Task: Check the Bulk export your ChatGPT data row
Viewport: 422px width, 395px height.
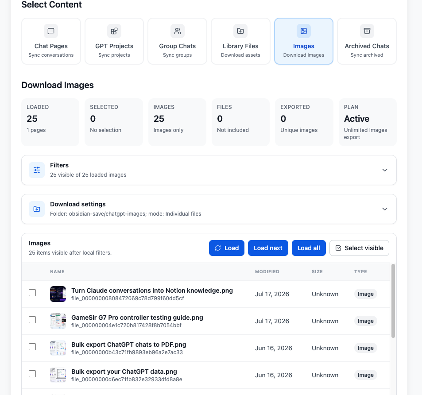Action: [x=32, y=374]
